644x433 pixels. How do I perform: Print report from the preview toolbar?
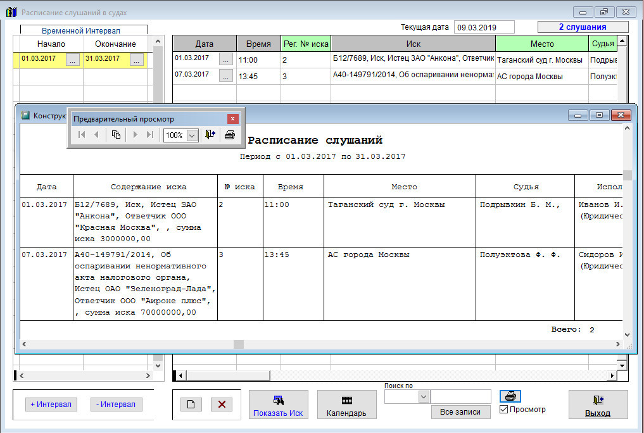pyautogui.click(x=230, y=135)
